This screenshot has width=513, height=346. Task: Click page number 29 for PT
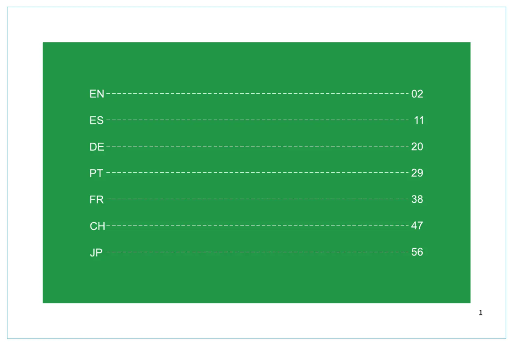(417, 173)
